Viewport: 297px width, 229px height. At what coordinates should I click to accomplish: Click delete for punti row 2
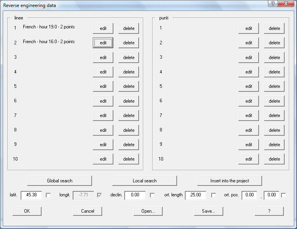point(274,43)
